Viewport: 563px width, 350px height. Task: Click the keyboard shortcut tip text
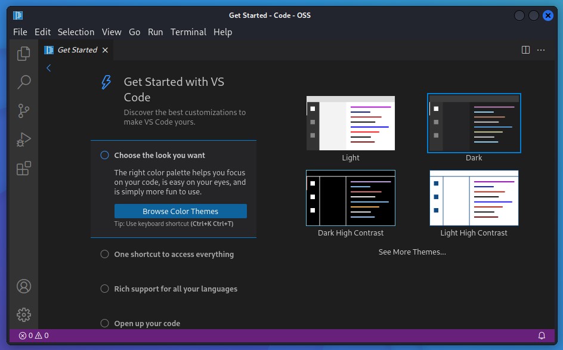[174, 224]
